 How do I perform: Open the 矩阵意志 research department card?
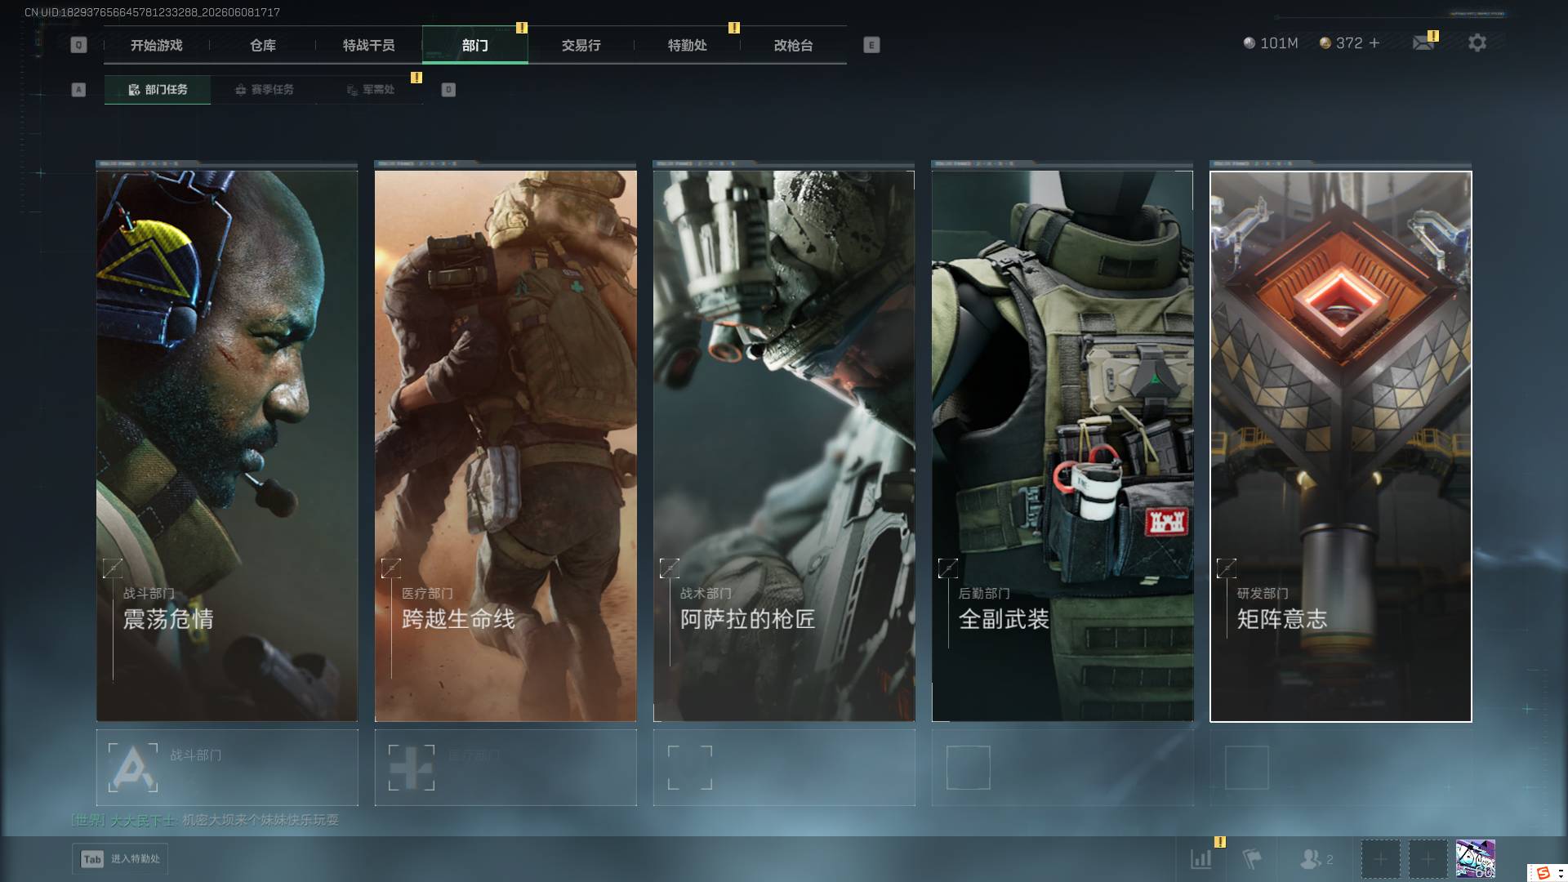coord(1341,446)
